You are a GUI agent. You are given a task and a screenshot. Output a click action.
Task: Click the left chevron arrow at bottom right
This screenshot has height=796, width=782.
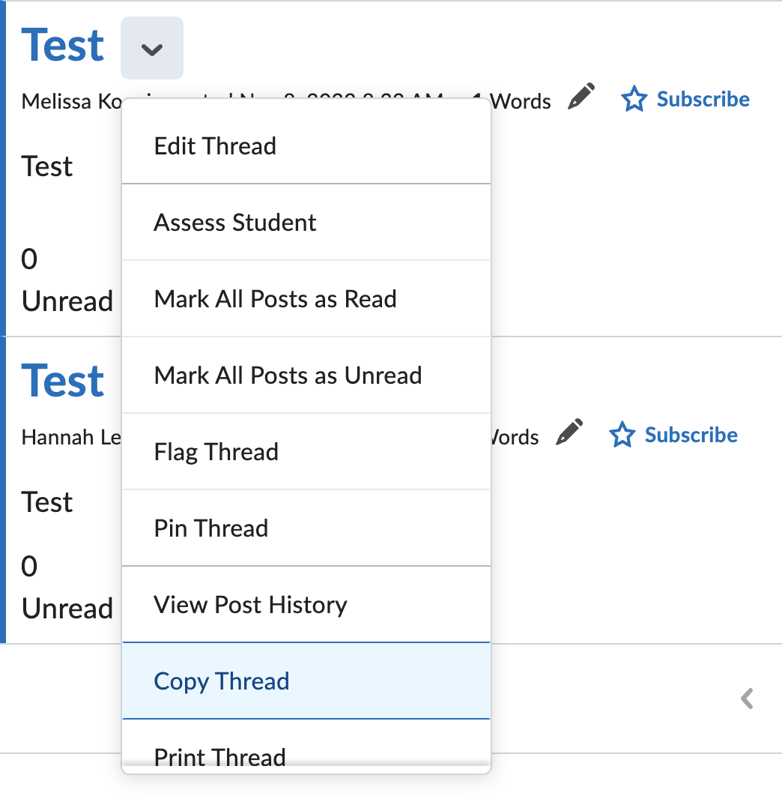tap(747, 699)
